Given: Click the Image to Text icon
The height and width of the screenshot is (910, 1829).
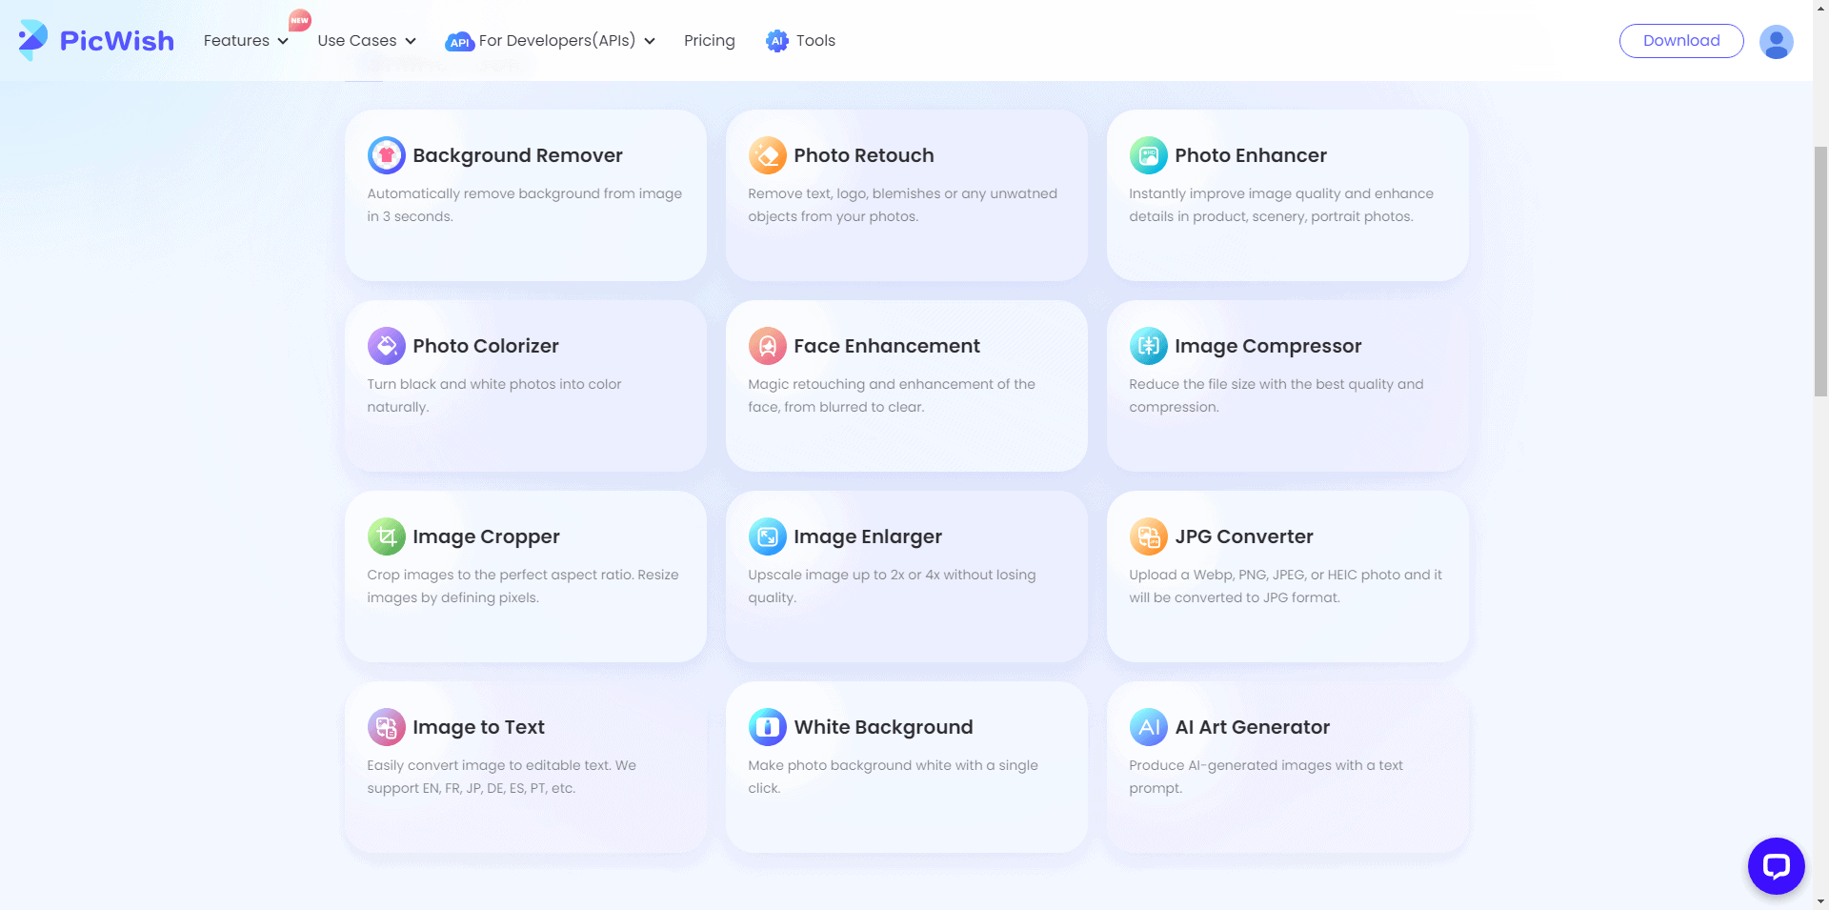Looking at the screenshot, I should [387, 727].
